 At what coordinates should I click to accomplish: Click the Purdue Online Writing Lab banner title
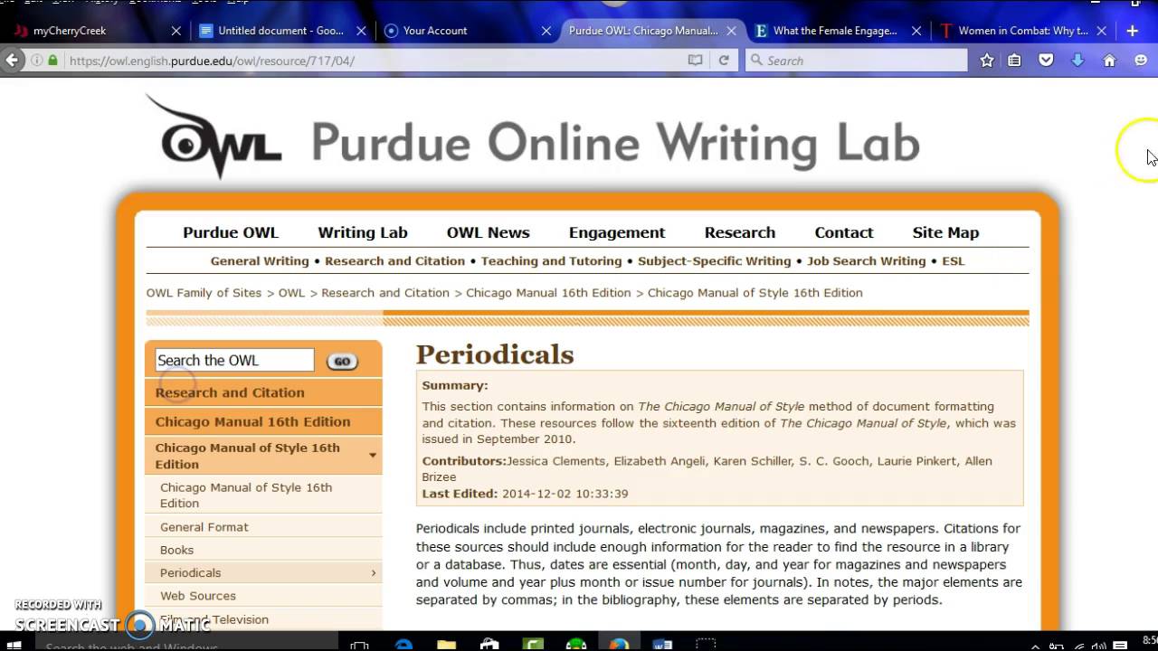pyautogui.click(x=615, y=143)
